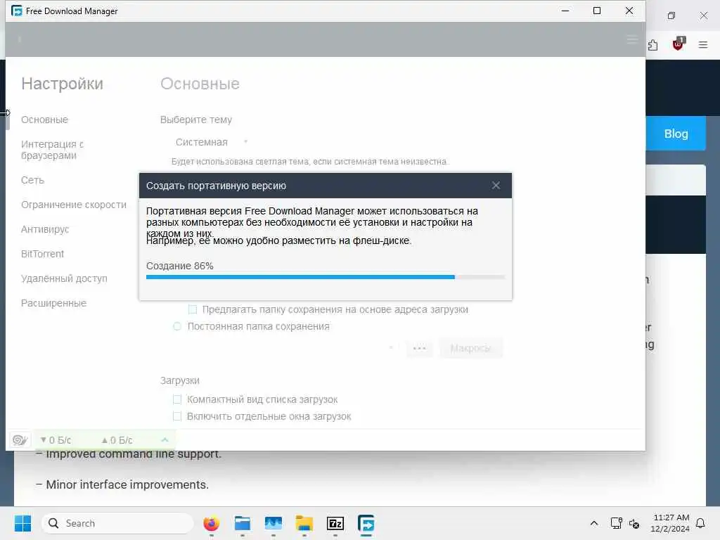This screenshot has width=720, height=540.
Task: Click the Free Download Manager title bar icon
Action: point(17,11)
